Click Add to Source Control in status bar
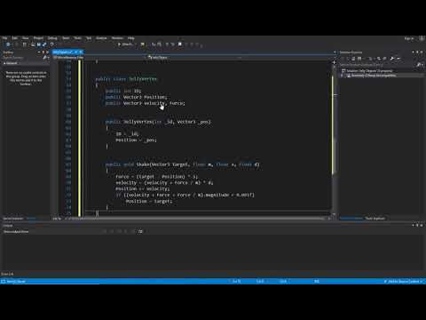Image resolution: width=426 pixels, height=320 pixels. 403,281
